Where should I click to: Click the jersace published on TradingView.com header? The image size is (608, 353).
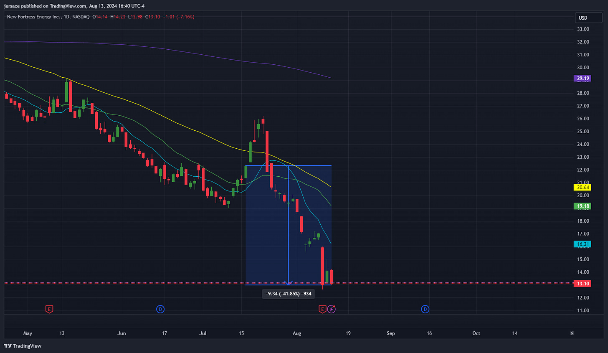coord(74,6)
